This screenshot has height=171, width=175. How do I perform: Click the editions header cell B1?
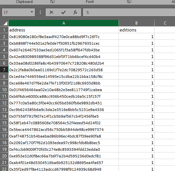(136, 30)
